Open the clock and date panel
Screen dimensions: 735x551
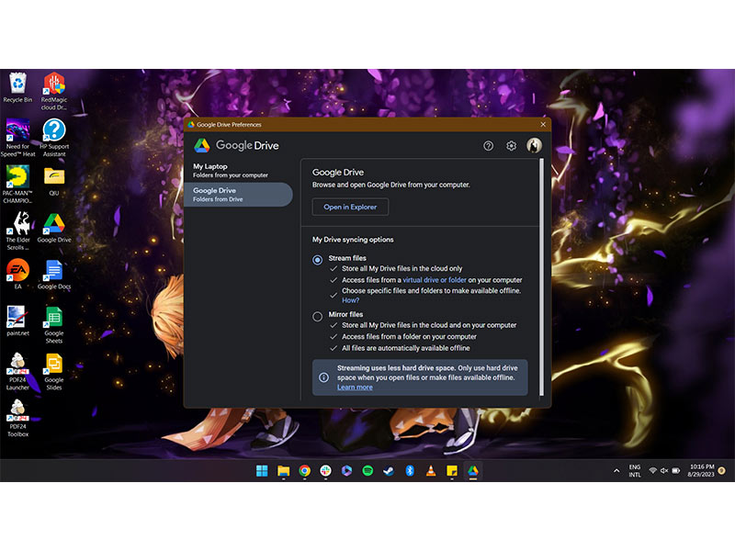click(701, 471)
